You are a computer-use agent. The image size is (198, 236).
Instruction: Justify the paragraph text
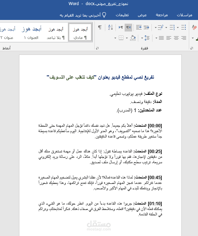click(161, 38)
